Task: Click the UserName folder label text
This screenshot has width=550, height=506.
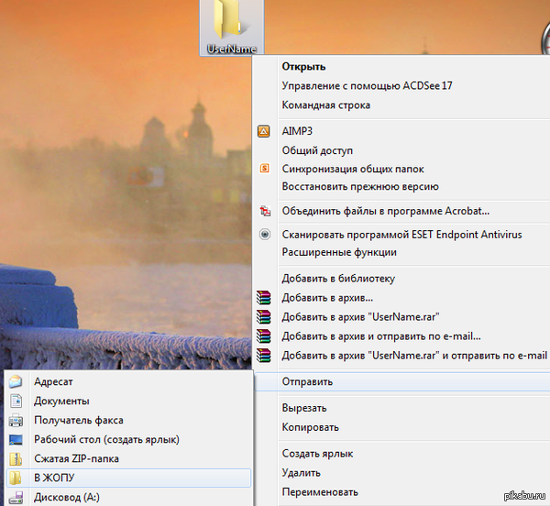Action: [x=231, y=49]
